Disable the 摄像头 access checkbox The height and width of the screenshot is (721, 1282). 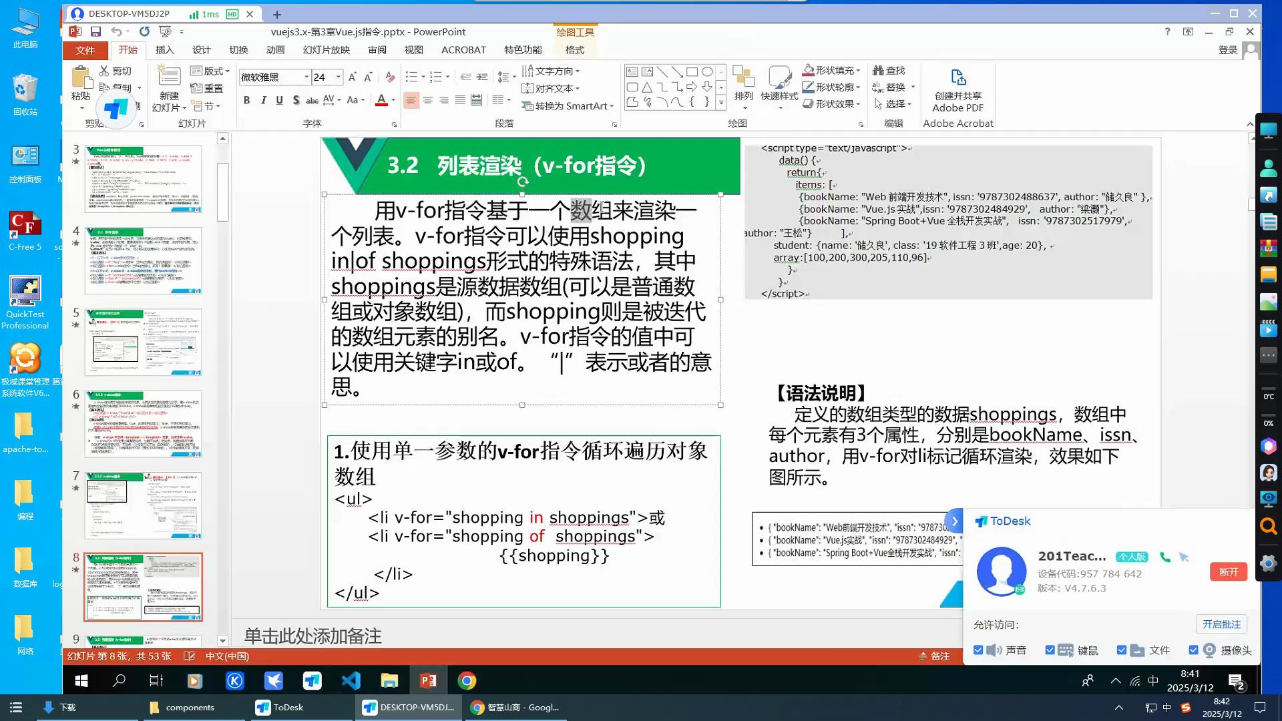click(x=1193, y=650)
